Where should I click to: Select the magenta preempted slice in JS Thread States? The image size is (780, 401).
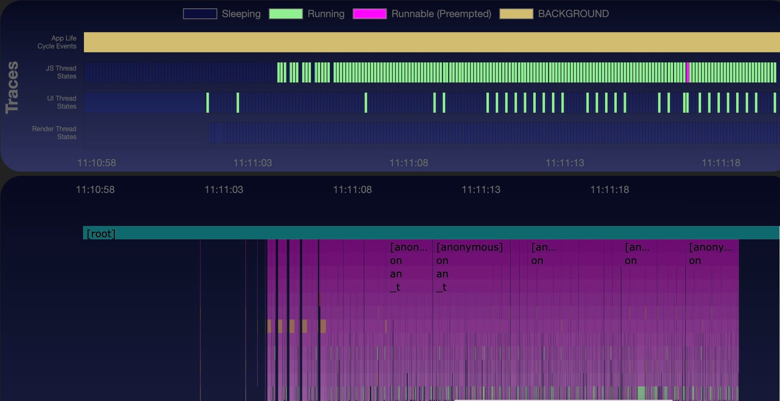click(687, 72)
